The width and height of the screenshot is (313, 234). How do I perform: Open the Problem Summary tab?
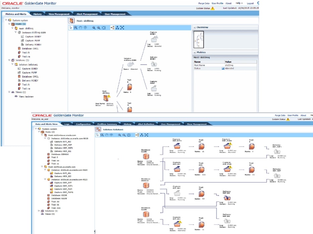click(x=107, y=124)
